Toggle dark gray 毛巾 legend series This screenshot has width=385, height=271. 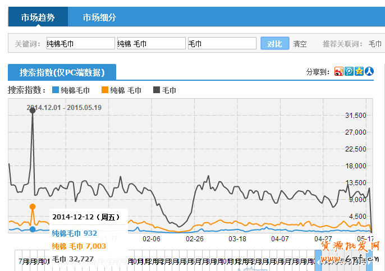tap(164, 90)
